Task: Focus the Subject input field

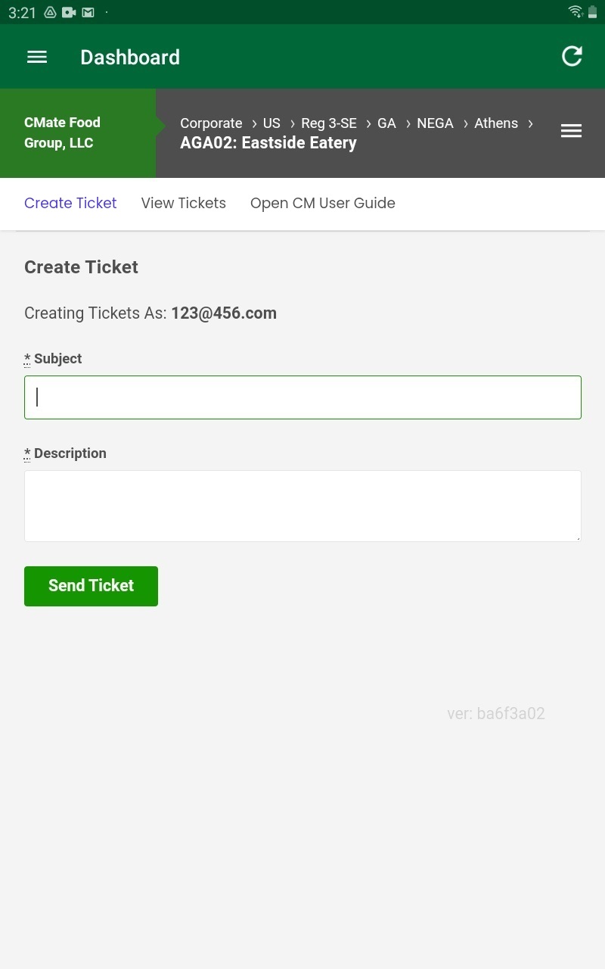Action: click(x=302, y=397)
